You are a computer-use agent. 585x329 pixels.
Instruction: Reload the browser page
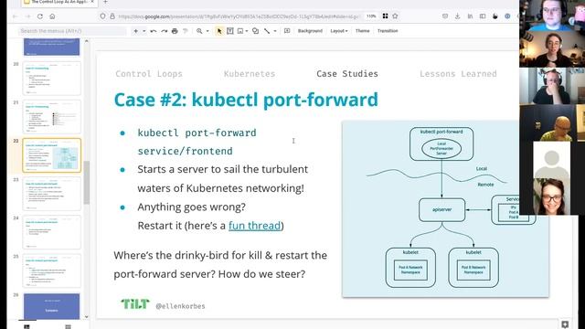(x=40, y=16)
